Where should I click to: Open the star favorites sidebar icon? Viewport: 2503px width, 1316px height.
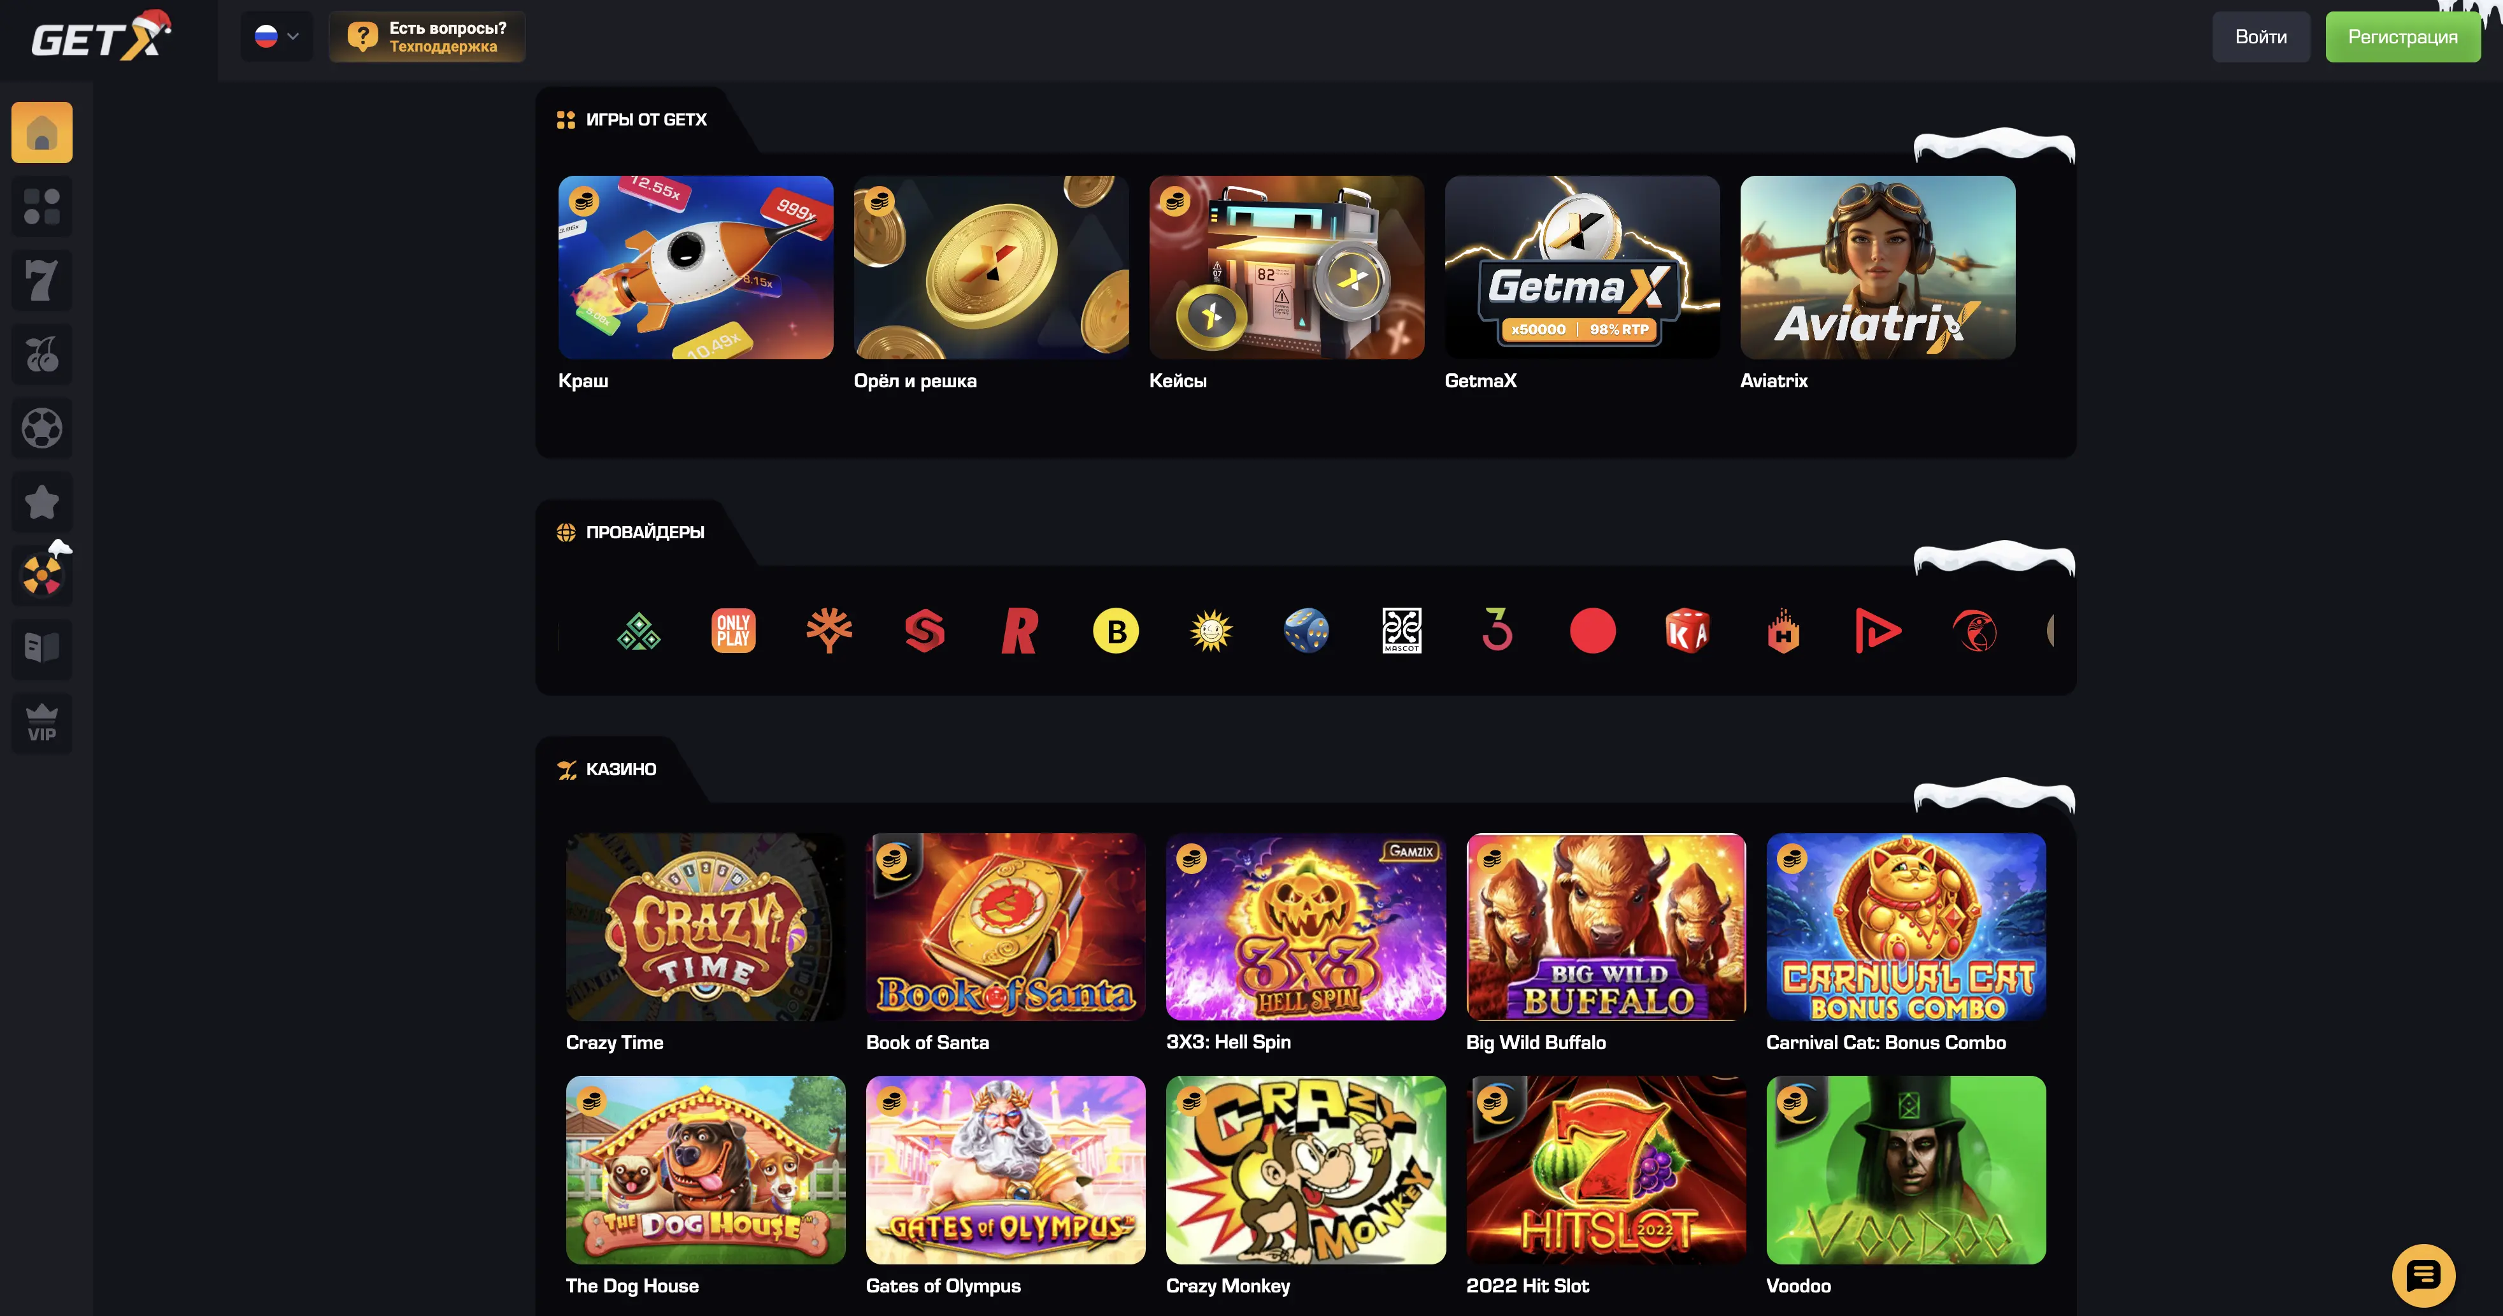coord(42,501)
